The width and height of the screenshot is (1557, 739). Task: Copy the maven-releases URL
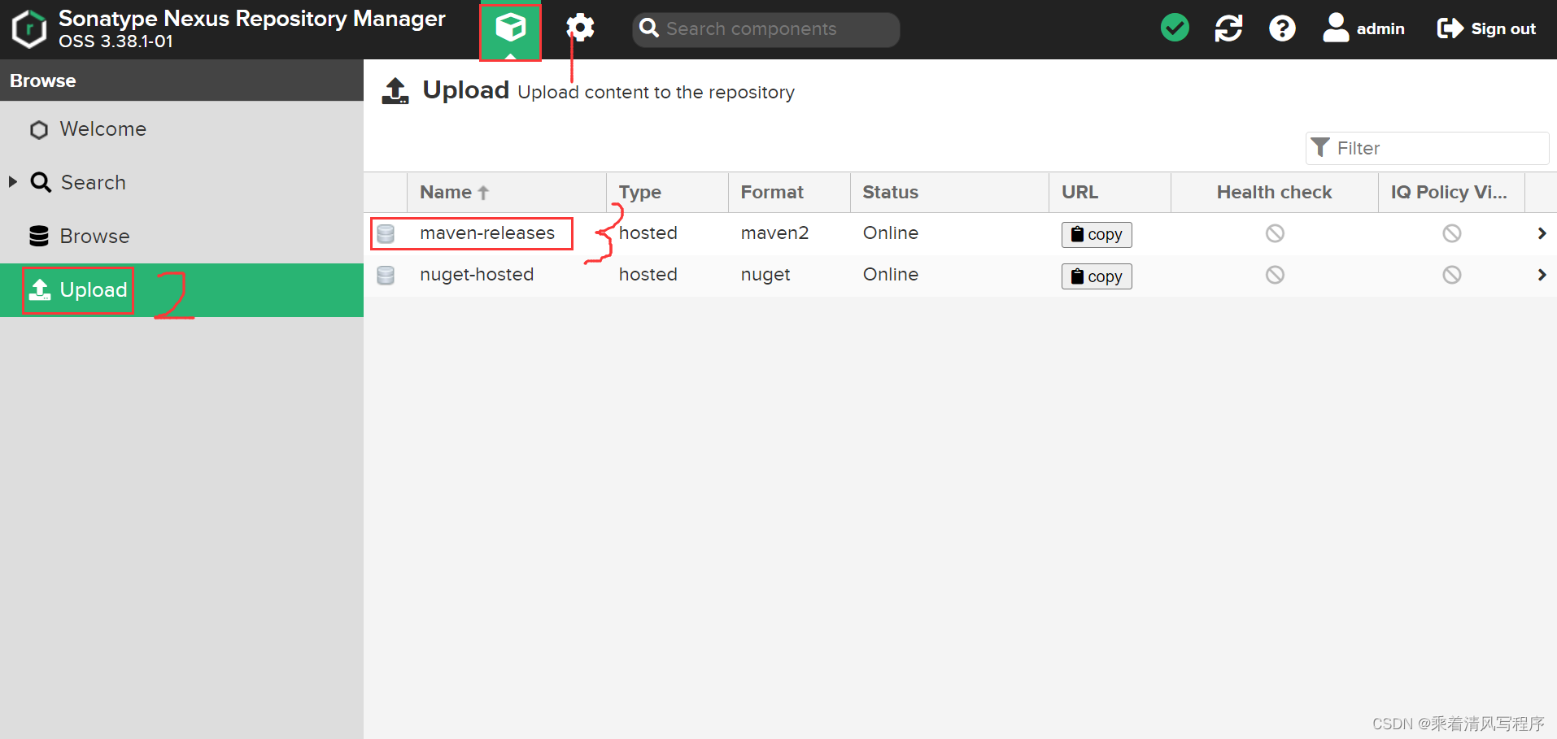pyautogui.click(x=1097, y=234)
